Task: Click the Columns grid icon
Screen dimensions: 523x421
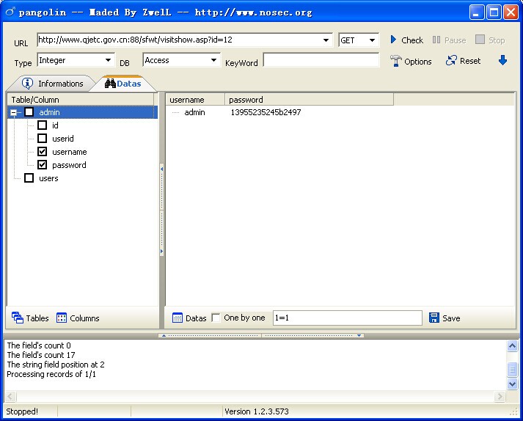Action: 62,318
